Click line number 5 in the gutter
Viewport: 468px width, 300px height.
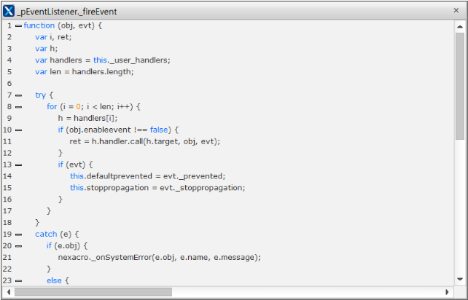coord(8,72)
